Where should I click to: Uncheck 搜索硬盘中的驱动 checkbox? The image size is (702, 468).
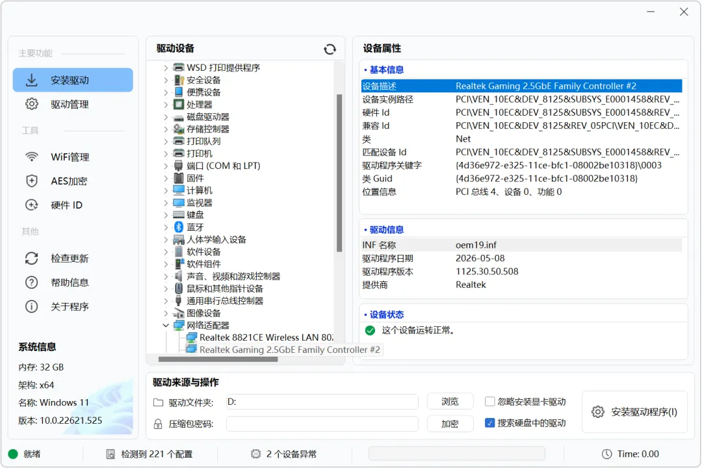(490, 422)
